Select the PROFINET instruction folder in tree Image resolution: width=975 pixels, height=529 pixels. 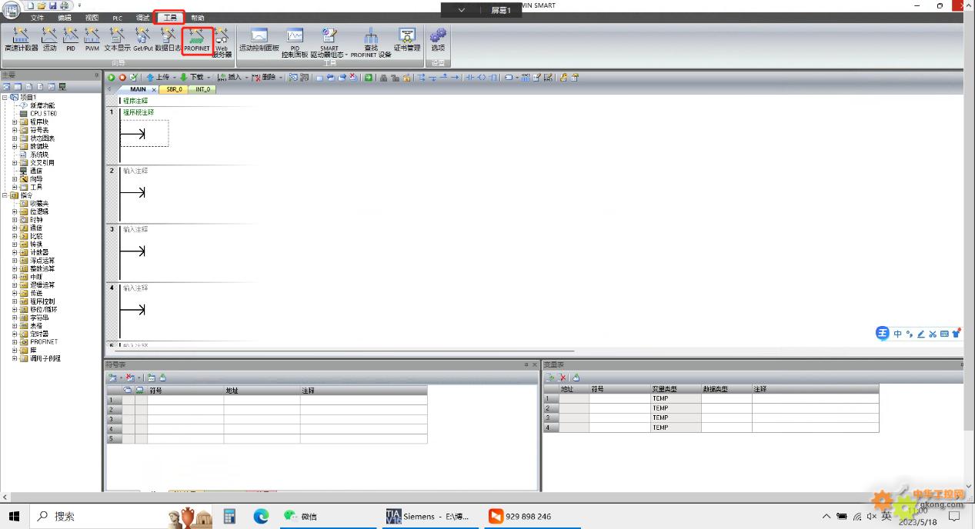click(x=44, y=341)
